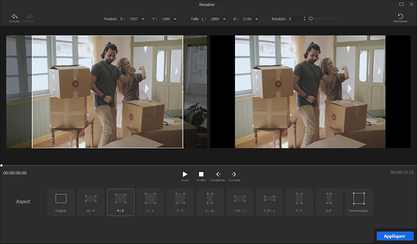The width and height of the screenshot is (417, 244).
Task: Click the Réinitialiser reset icon
Action: click(x=400, y=16)
